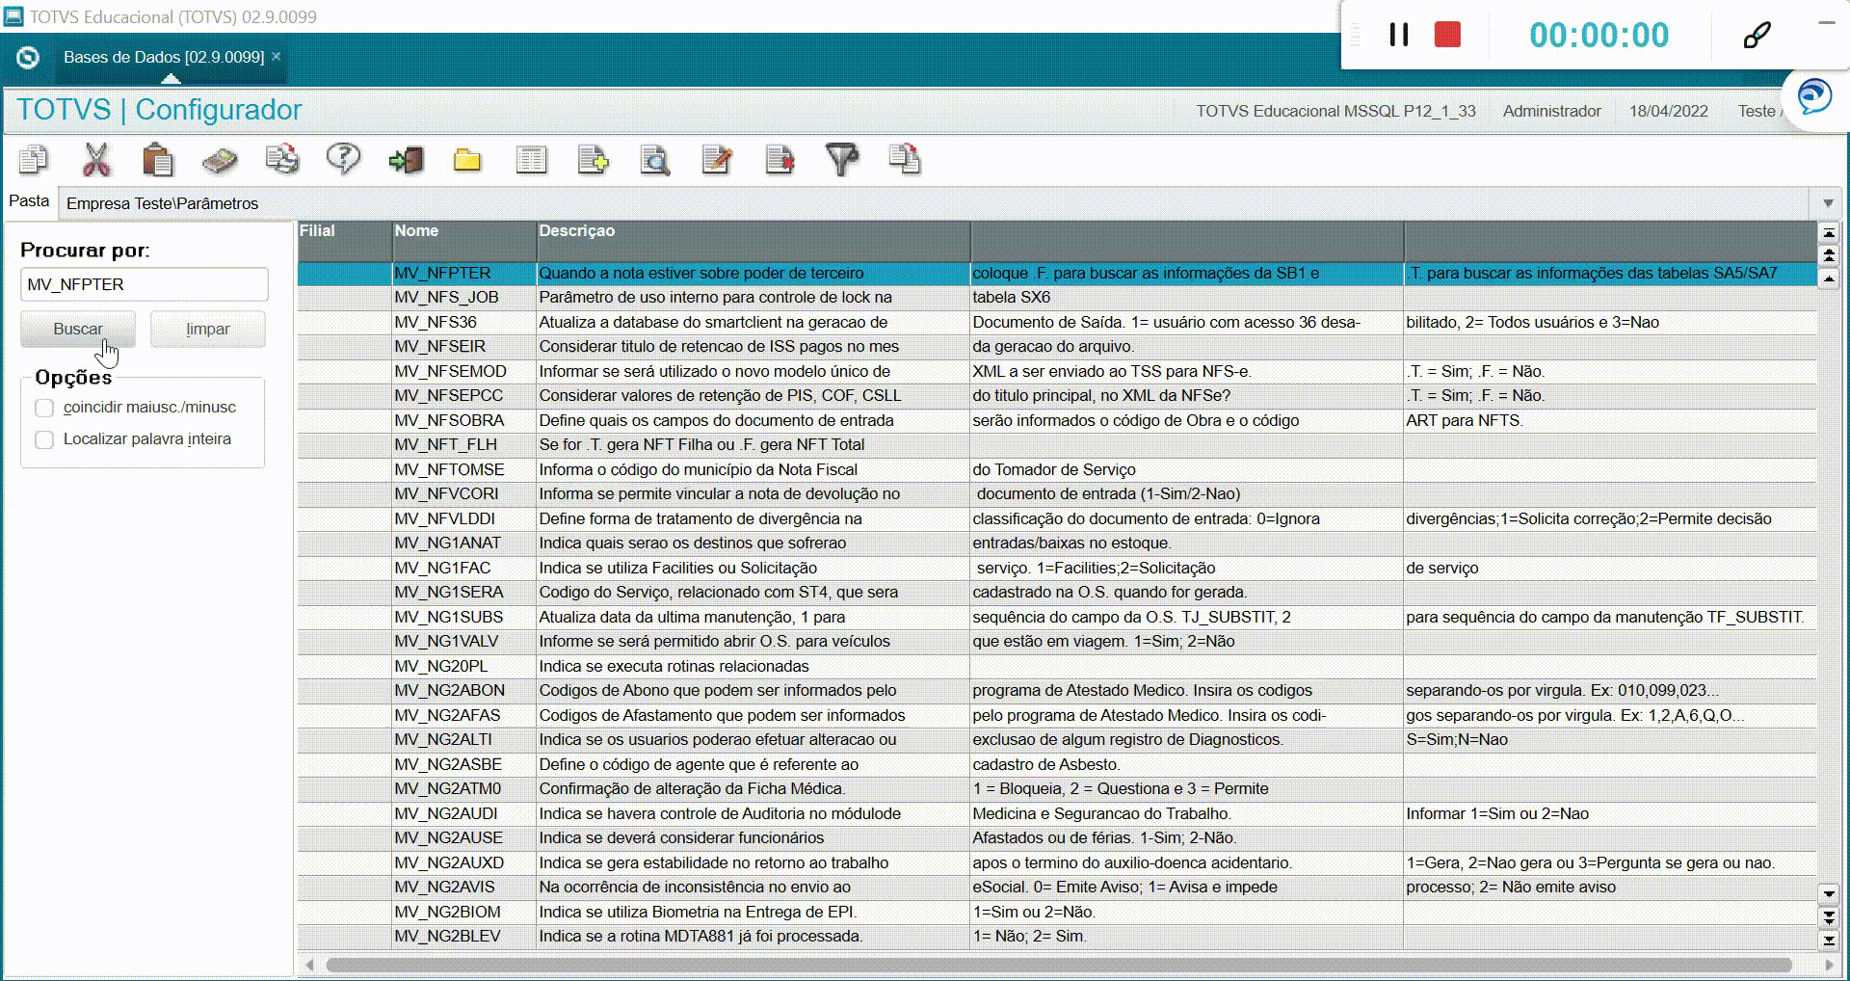Image resolution: width=1850 pixels, height=981 pixels.
Task: Click single down arrow scroll button
Action: point(1828,894)
